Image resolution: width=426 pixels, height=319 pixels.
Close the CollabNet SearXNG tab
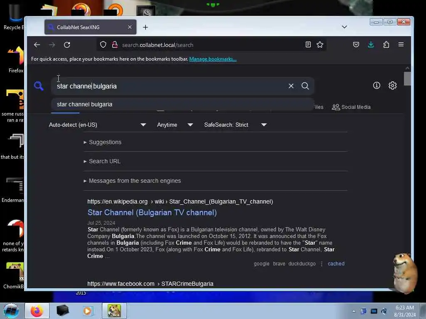pos(130,27)
